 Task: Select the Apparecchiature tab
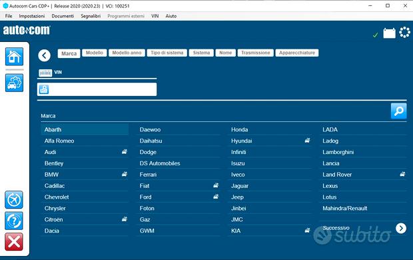pos(297,53)
